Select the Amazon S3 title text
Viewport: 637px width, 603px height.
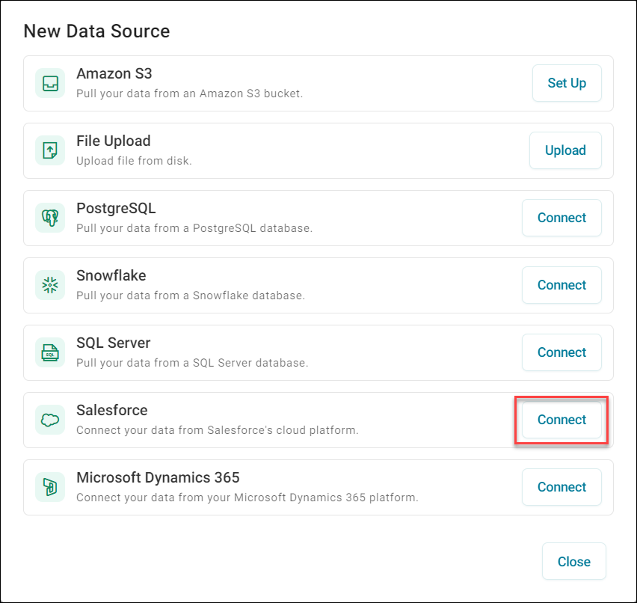114,73
